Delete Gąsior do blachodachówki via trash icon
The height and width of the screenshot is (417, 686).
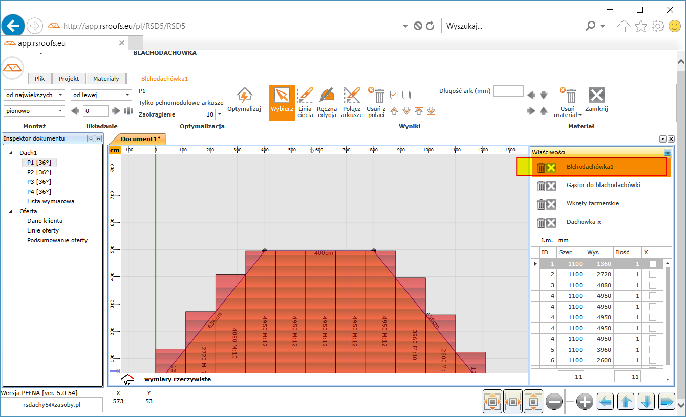click(x=541, y=186)
